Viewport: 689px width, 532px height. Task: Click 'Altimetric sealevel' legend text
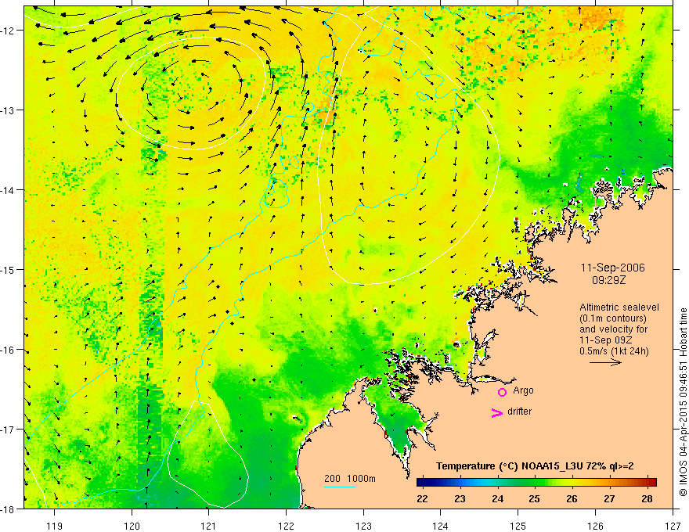619,307
